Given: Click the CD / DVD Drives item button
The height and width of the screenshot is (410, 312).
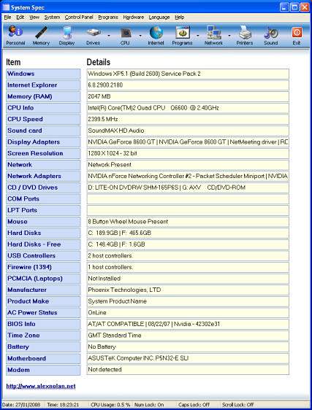Looking at the screenshot, I should tap(43, 187).
